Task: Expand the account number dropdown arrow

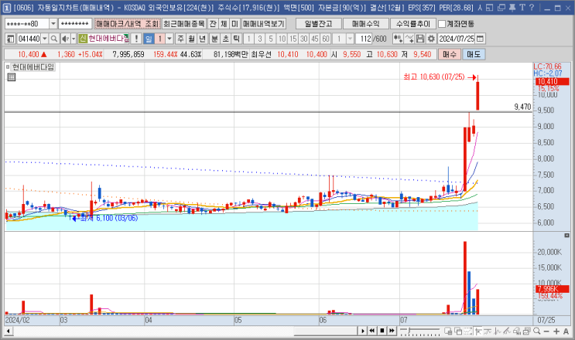Action: pos(53,24)
